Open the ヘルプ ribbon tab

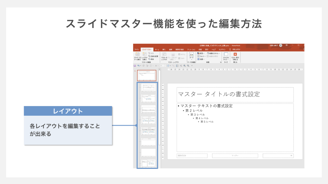point(213,50)
